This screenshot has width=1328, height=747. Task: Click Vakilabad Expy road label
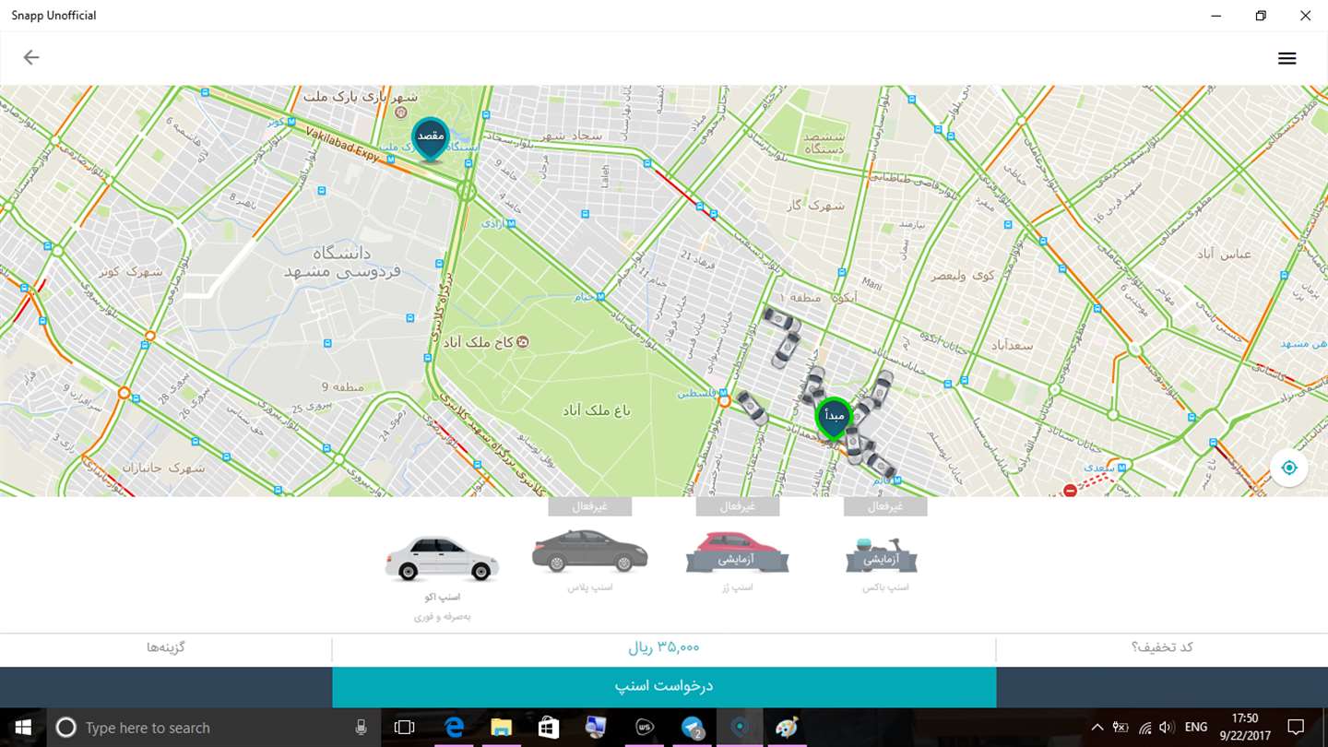(343, 144)
